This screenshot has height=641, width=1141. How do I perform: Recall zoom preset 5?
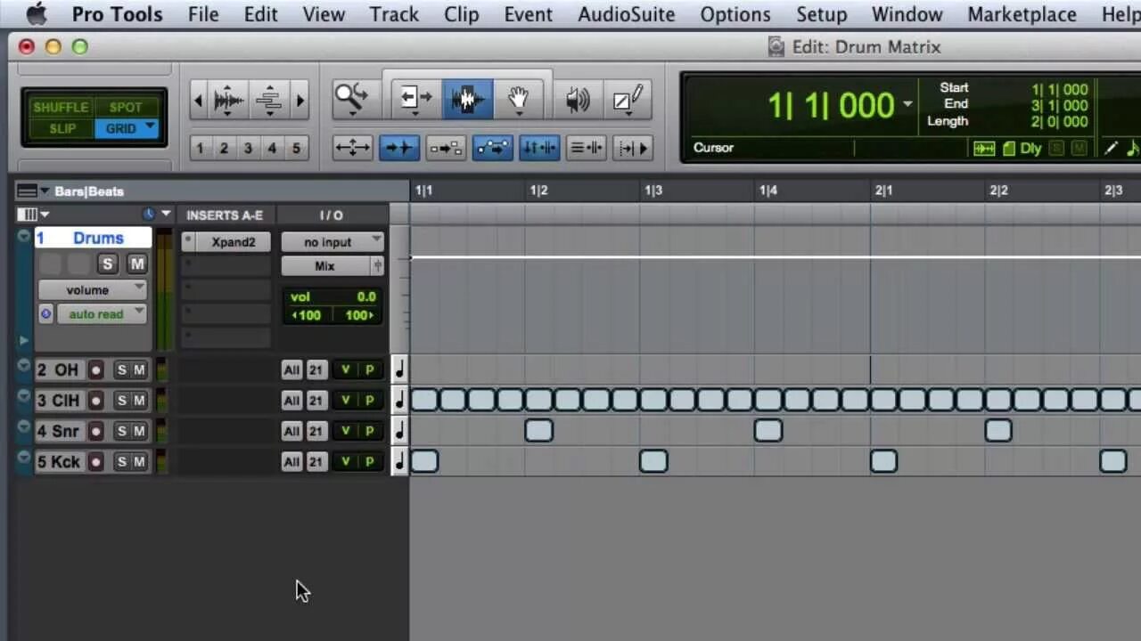[x=296, y=149]
